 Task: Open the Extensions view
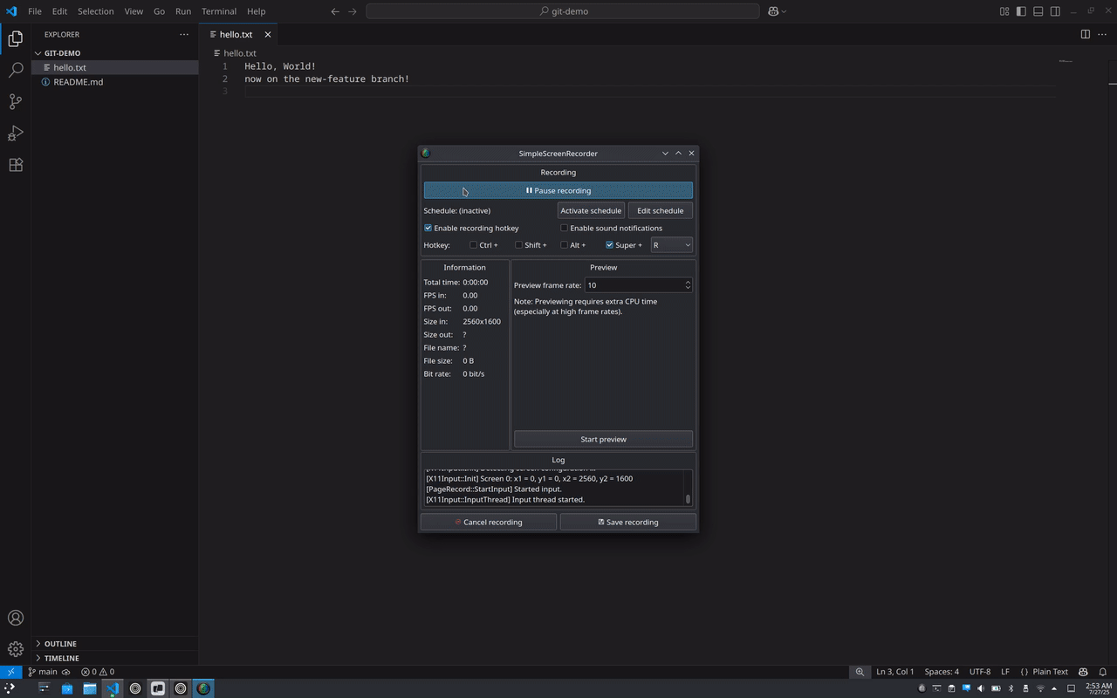(16, 164)
